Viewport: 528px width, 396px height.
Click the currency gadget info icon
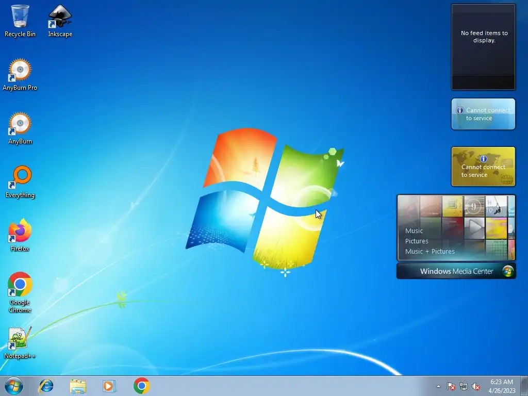tap(483, 159)
